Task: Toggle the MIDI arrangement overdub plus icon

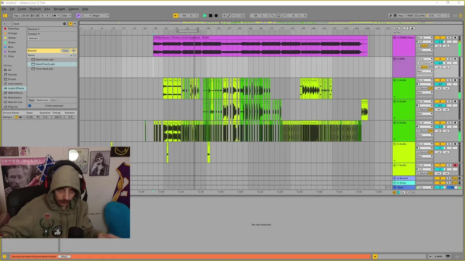Action: (x=224, y=16)
